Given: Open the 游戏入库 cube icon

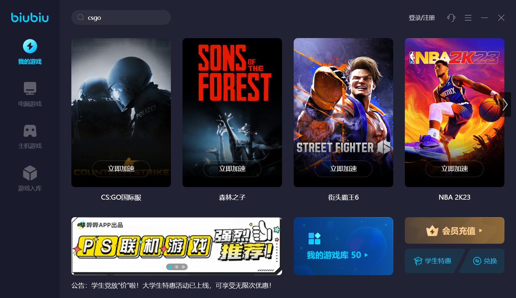Looking at the screenshot, I should [x=30, y=173].
